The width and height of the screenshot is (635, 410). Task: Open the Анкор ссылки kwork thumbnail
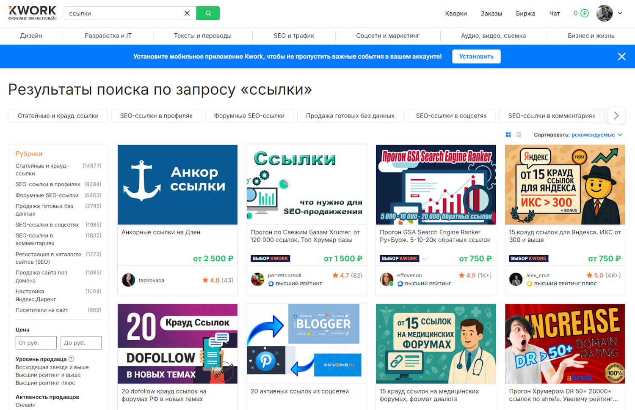[x=177, y=185]
